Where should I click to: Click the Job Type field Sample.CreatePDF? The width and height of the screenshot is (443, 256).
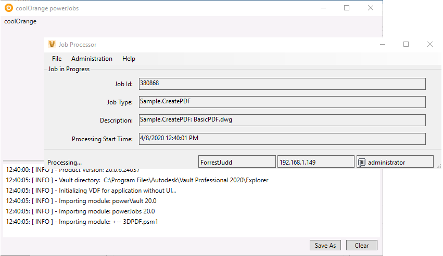tap(282, 102)
